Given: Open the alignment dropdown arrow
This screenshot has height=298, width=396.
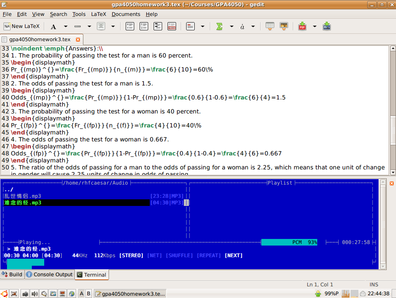Looking at the screenshot, I should click(x=113, y=26).
